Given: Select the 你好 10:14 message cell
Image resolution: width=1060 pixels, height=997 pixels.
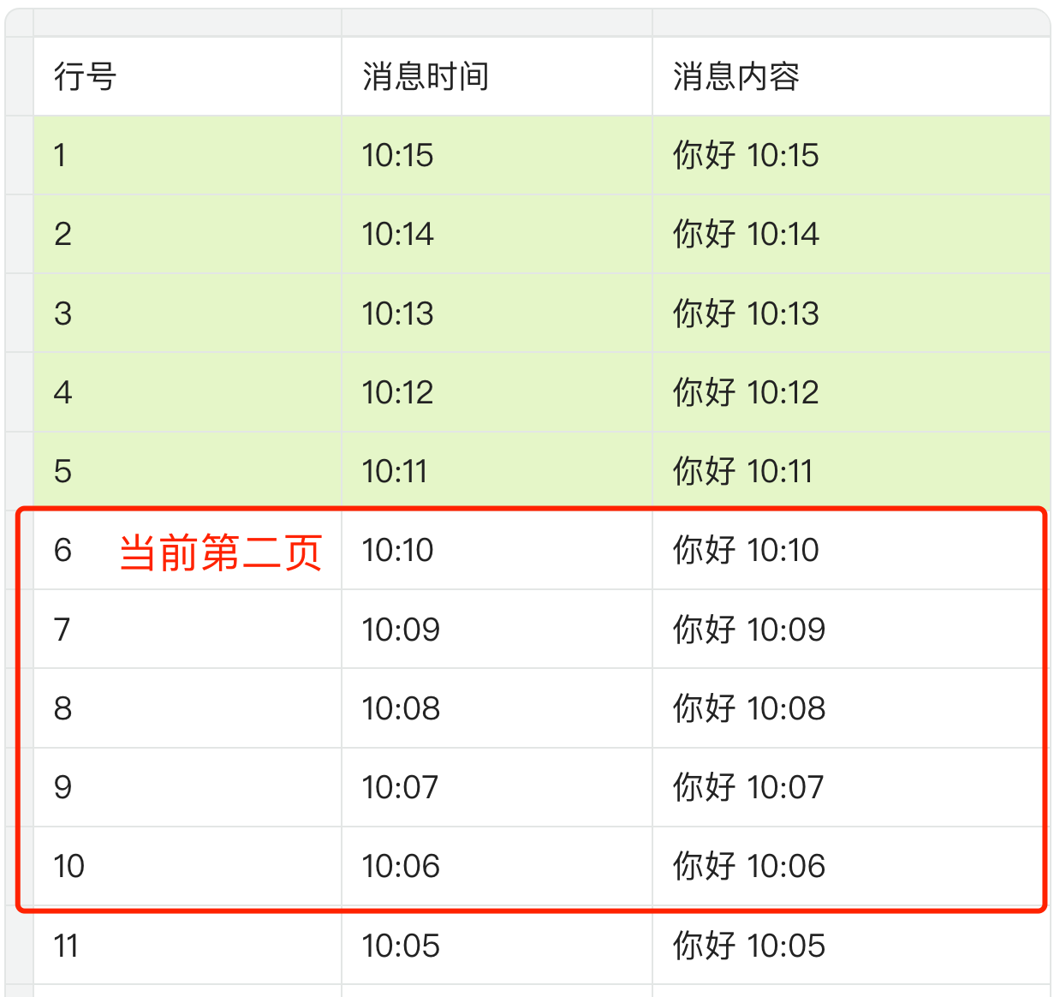Looking at the screenshot, I should coord(746,235).
